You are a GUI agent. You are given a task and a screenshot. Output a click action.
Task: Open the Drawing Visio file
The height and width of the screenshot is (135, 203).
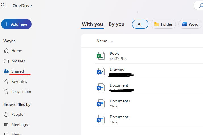[117, 69]
